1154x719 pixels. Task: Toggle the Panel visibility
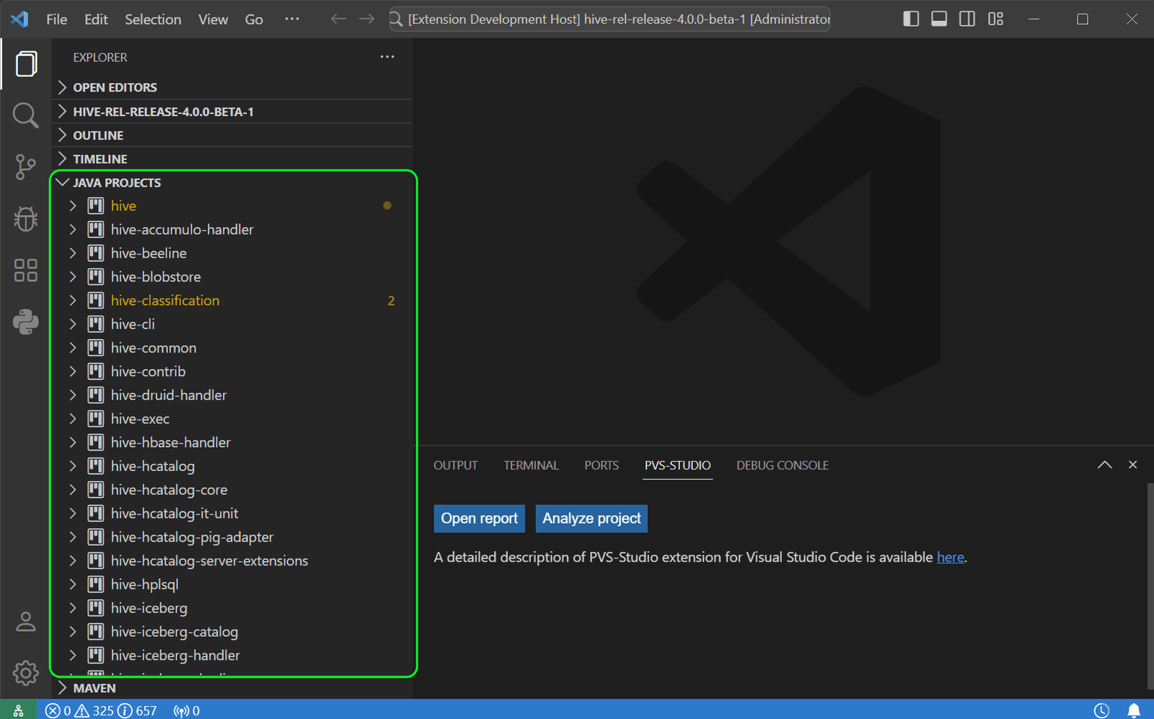coord(939,19)
